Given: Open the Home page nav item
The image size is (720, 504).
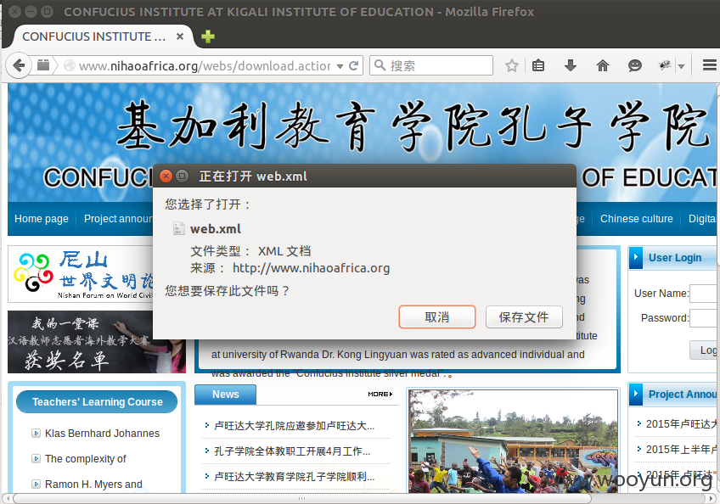Looking at the screenshot, I should (42, 219).
